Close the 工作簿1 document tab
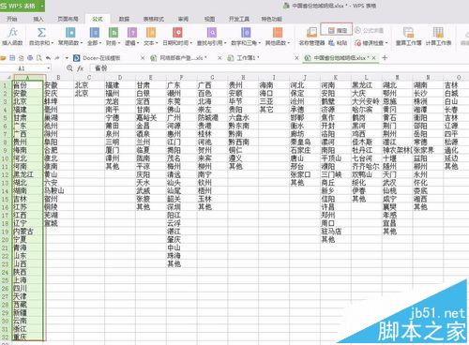 pos(296,58)
